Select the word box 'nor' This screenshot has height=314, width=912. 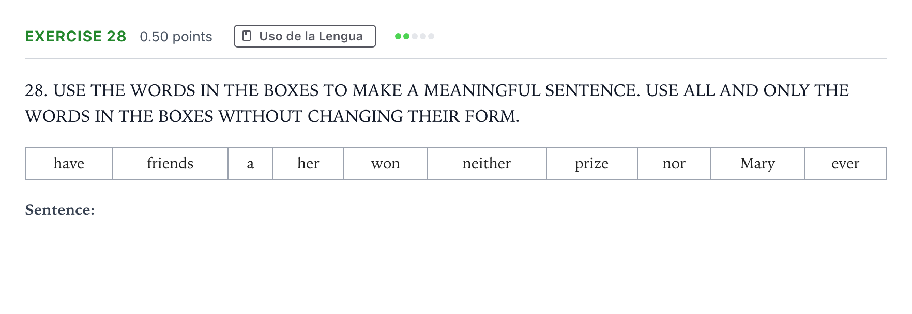pos(674,163)
